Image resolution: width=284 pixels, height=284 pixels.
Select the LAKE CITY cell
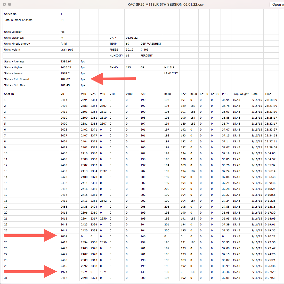(x=171, y=73)
